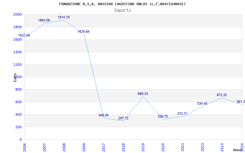Click the 2006 year axis label
Viewport: 245px width, 153px height.
point(25,147)
